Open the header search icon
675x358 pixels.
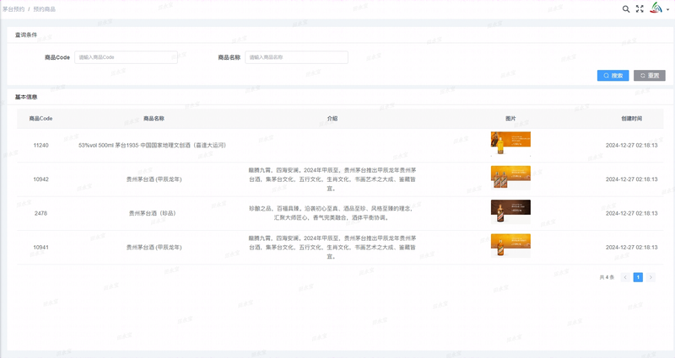click(626, 9)
